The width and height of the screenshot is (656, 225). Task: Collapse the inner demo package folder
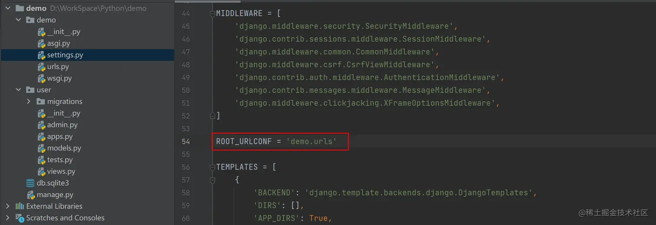tap(18, 20)
